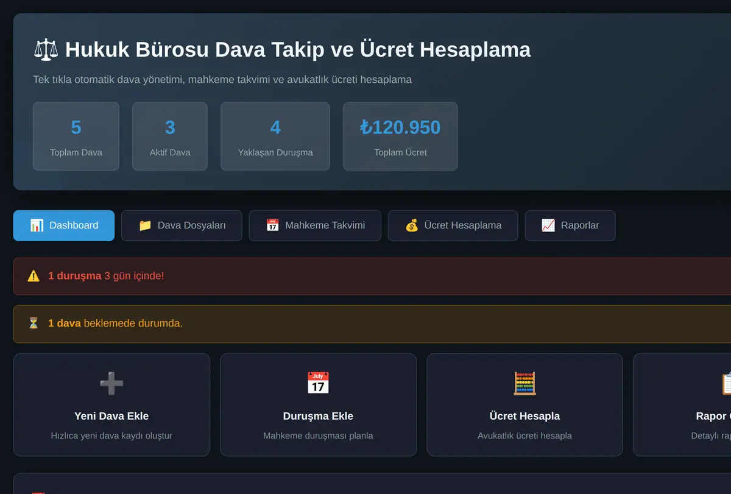This screenshot has height=494, width=731.
Task: Open the Raporlar tab
Action: 570,225
